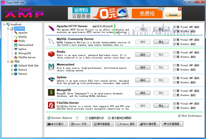
Task: Click the large MySQL dolphin logo
Action: point(51,41)
